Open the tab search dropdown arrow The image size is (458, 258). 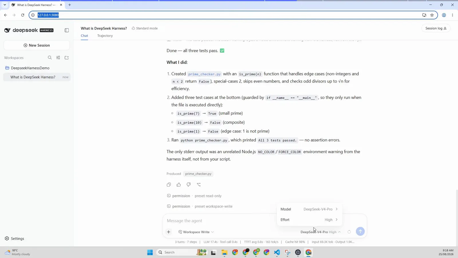click(x=5, y=5)
